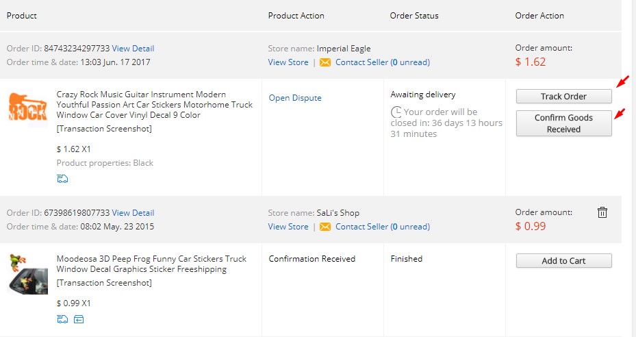This screenshot has height=337, width=636.
Task: Open View Store for SaLi's Shop
Action: [x=288, y=227]
